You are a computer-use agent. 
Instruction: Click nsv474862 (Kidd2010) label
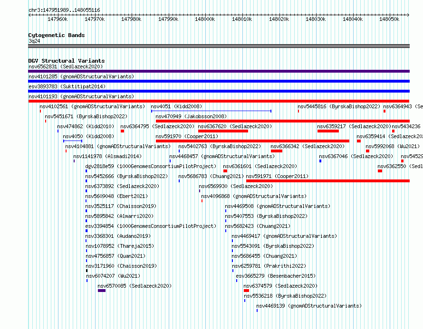pyautogui.click(x=86, y=126)
